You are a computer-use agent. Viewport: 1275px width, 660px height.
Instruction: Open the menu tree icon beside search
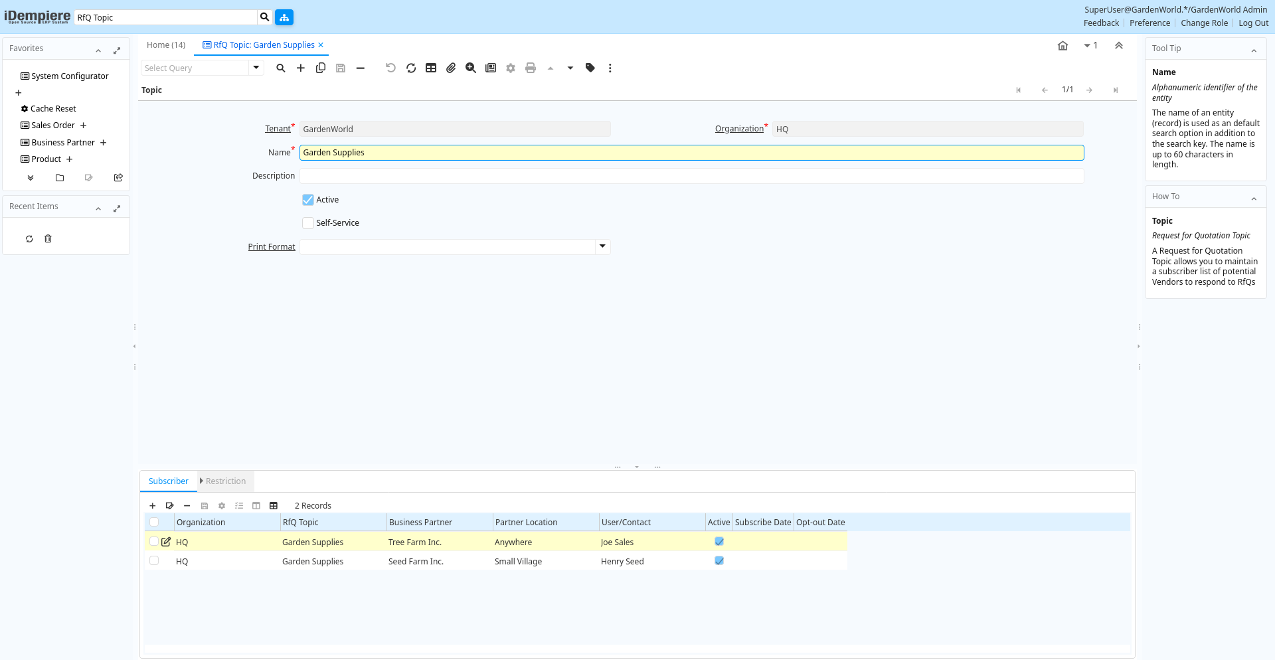(x=284, y=17)
